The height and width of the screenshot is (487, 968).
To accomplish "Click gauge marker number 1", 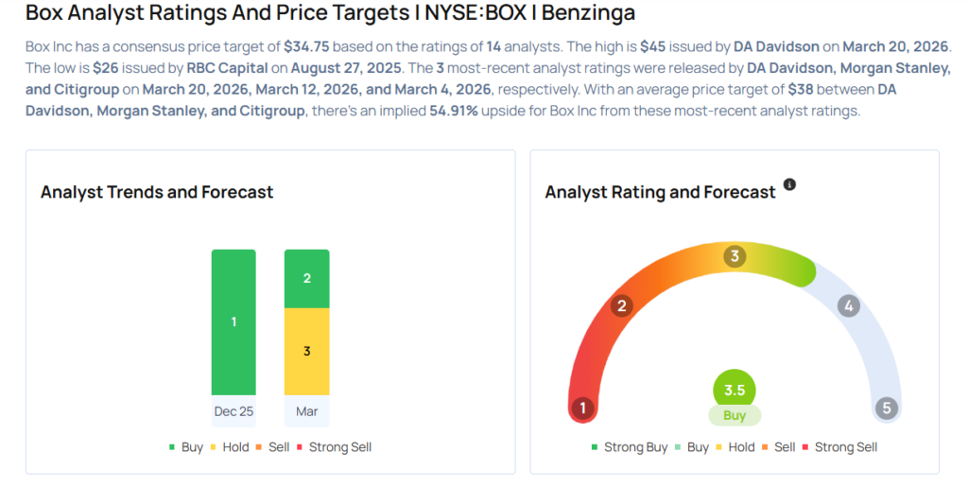I will point(583,409).
